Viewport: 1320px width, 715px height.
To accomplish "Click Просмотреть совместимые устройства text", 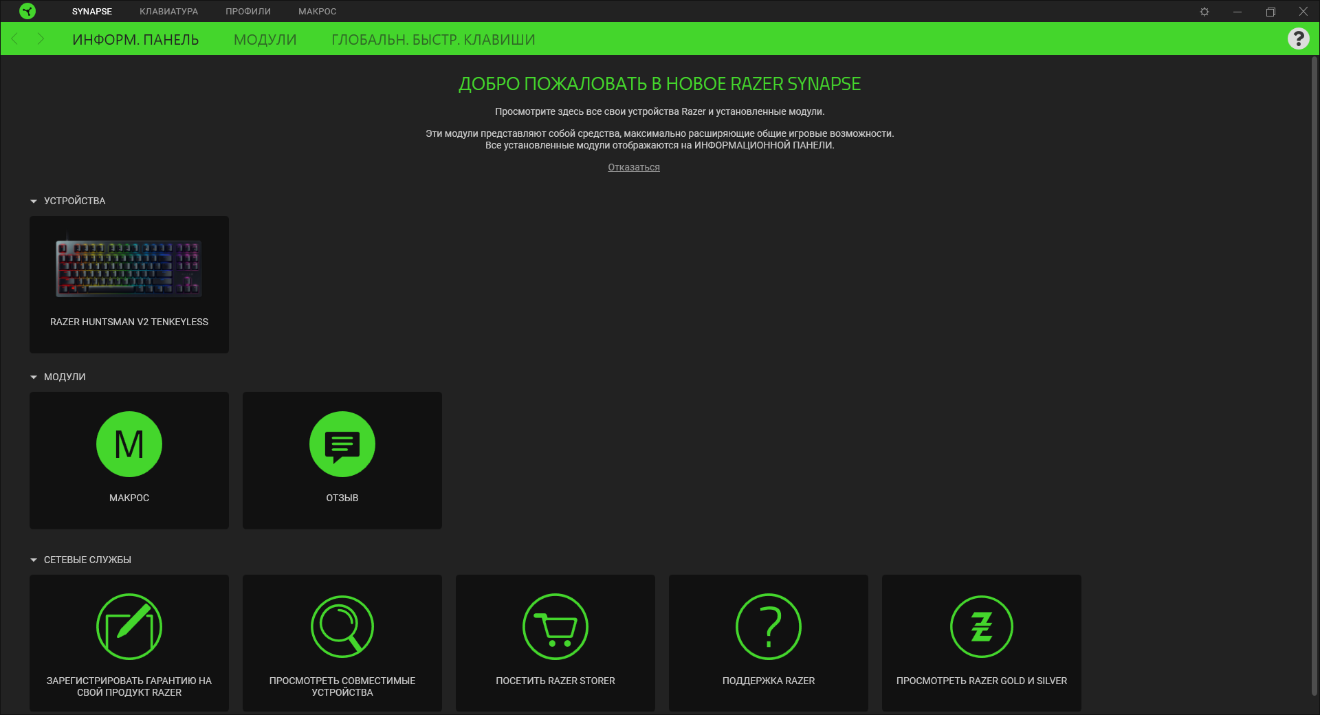I will [x=342, y=686].
